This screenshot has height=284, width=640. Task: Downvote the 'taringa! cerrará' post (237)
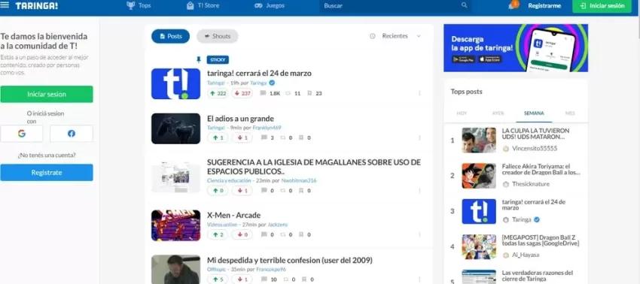pos(242,93)
